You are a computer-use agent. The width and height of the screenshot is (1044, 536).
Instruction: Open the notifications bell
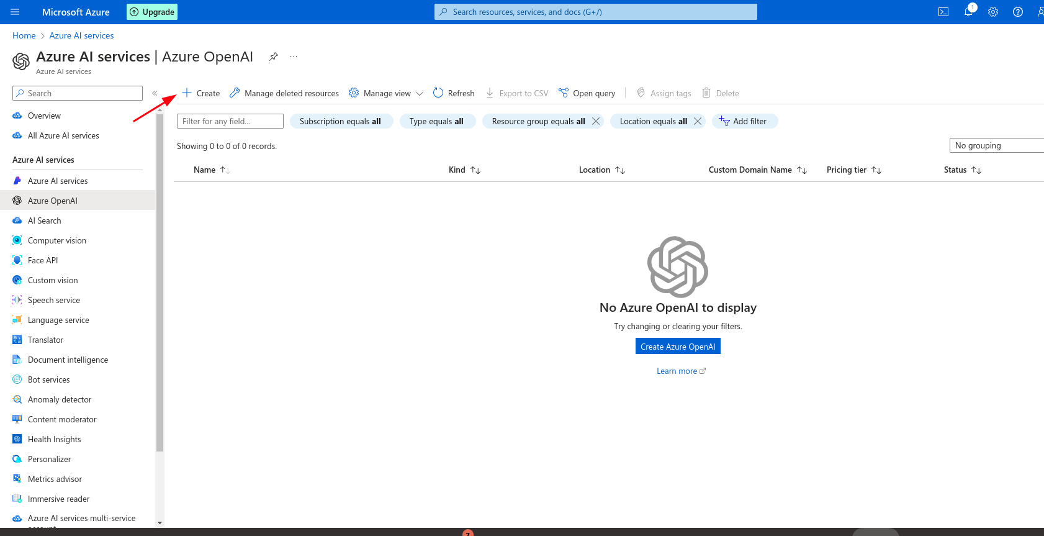(x=968, y=12)
